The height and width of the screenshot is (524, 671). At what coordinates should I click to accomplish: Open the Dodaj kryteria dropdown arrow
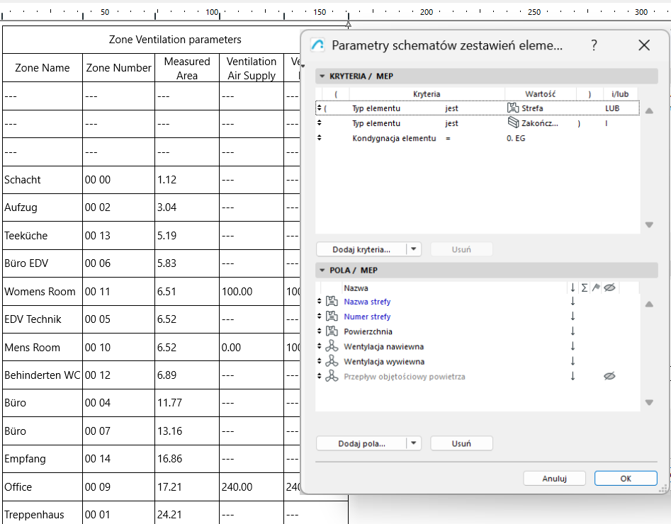[414, 249]
